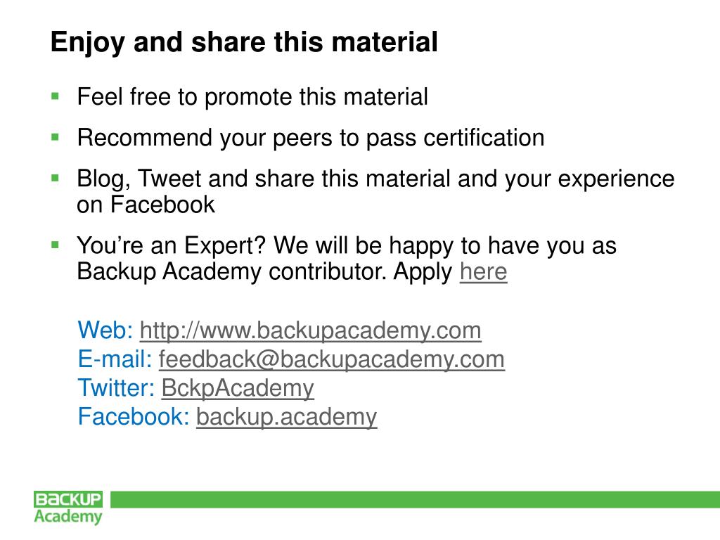Click the blue 'Web:' label
Viewport: 720px width, 540px height.
coord(105,330)
